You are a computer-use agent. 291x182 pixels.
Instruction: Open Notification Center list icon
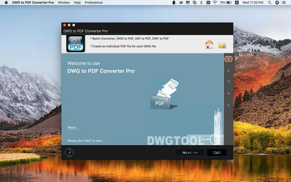pyautogui.click(x=284, y=3)
